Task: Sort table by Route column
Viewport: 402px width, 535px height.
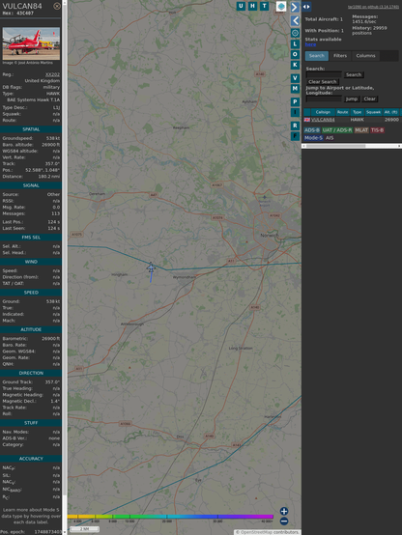Action: [343, 112]
